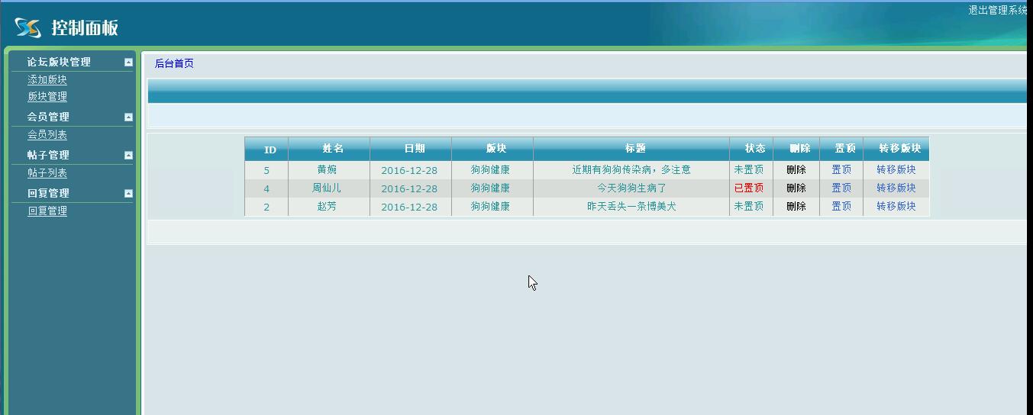Click 狗狗健康 in row ID 4
The height and width of the screenshot is (415, 1033).
point(490,188)
